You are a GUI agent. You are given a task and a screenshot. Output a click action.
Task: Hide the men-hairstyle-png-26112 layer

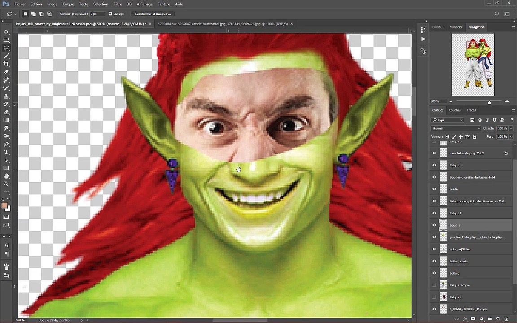434,153
